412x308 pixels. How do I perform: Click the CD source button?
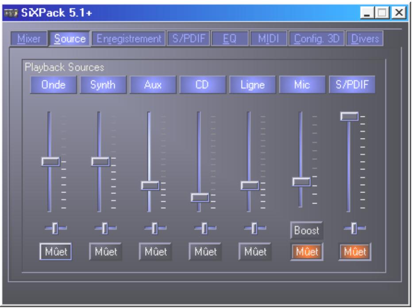tap(202, 85)
